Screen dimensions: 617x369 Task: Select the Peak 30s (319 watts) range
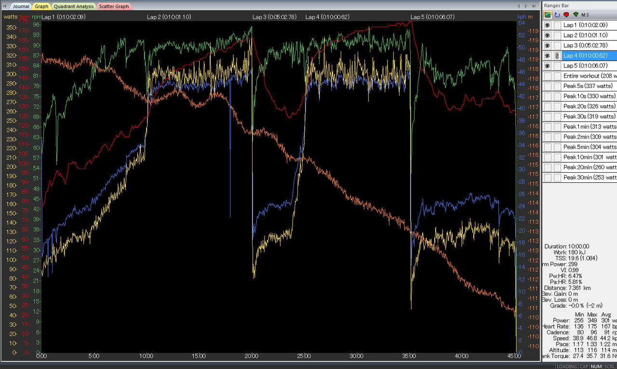point(589,116)
